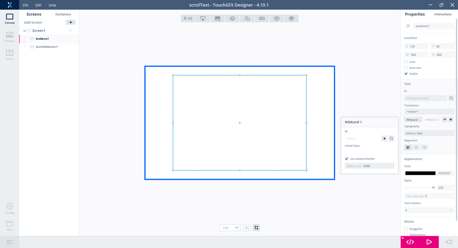The image size is (458, 248).
Task: Open the Images section in the sidebar
Action: coord(10,37)
